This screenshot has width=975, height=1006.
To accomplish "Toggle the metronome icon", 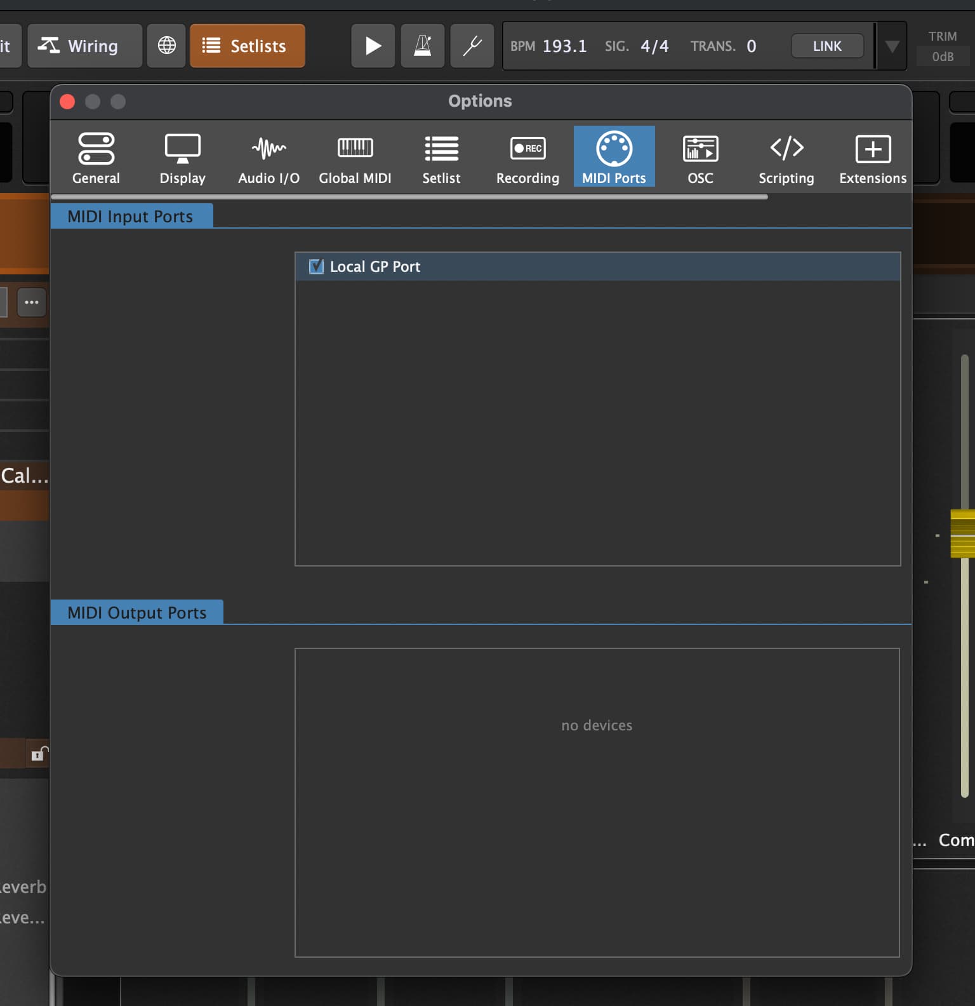I will [x=422, y=46].
